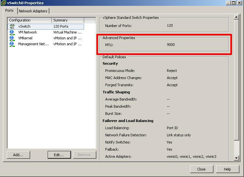Open the Network Adapters tab
244x177 pixels.
point(33,11)
